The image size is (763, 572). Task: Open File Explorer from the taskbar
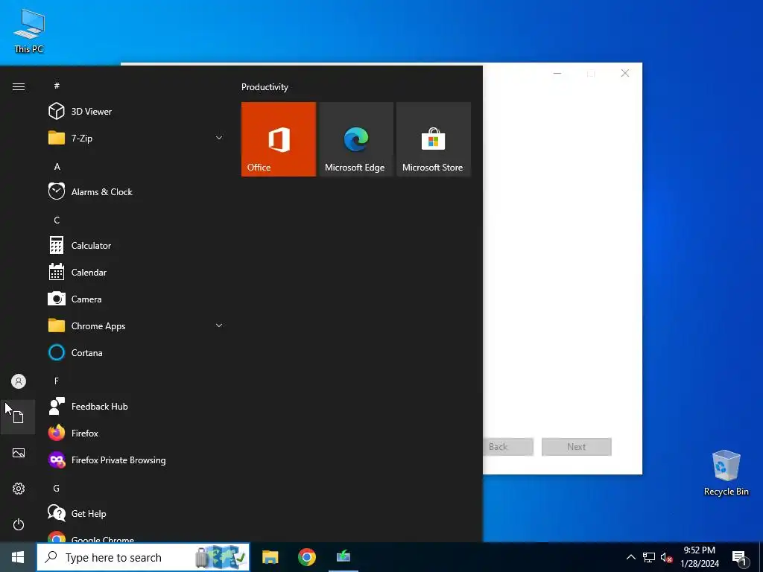click(x=270, y=557)
